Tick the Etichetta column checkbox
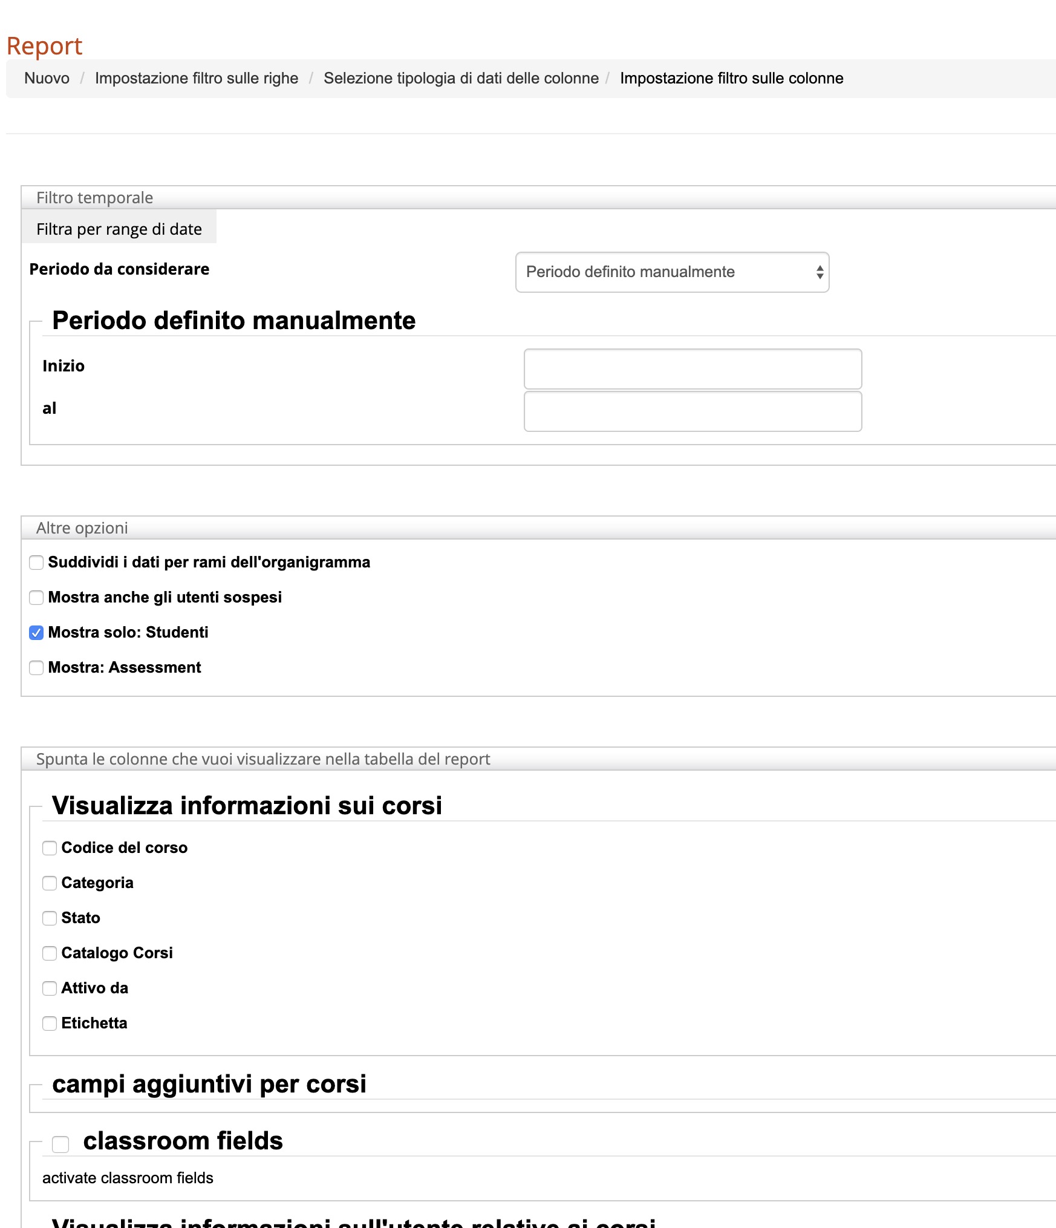1056x1228 pixels. pos(50,1024)
